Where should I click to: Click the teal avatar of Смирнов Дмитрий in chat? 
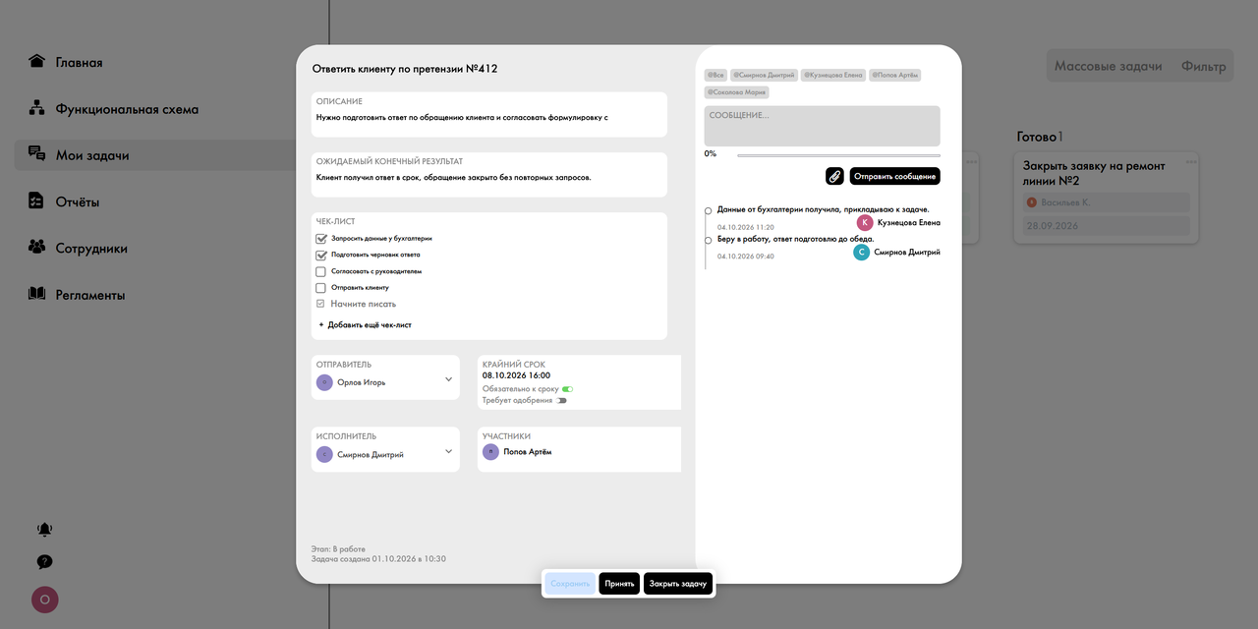tap(862, 253)
